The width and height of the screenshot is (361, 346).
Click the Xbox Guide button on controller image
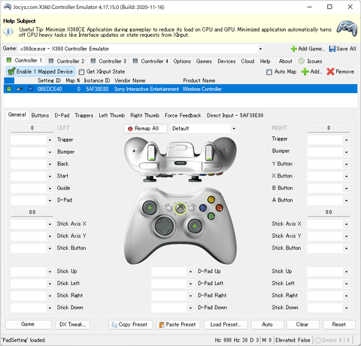click(x=180, y=208)
